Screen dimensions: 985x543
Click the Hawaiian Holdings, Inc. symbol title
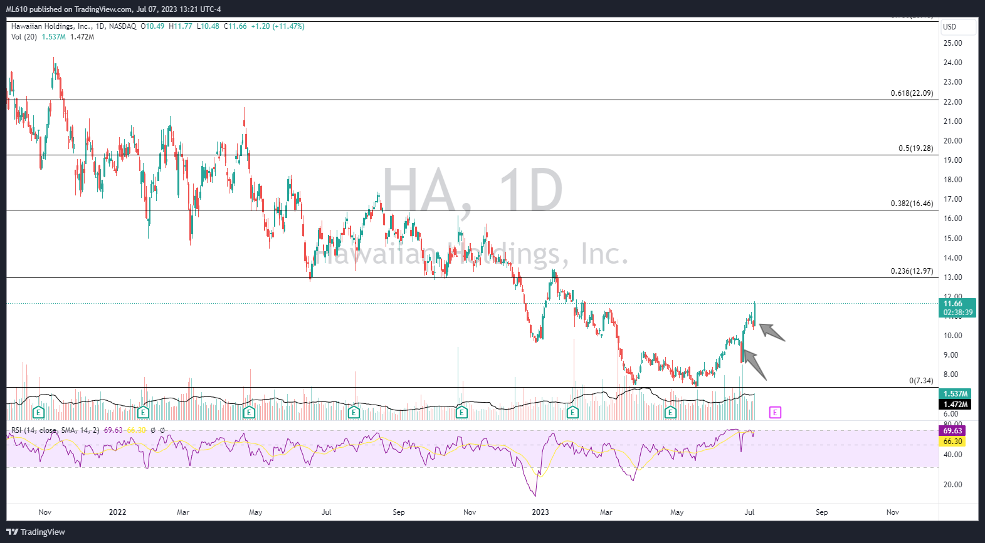(51, 26)
